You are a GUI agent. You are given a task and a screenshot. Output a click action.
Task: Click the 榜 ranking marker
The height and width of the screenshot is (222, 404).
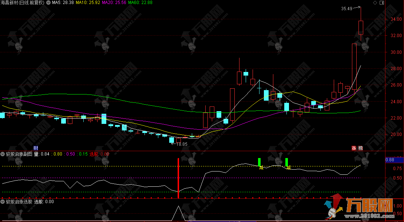(x=360, y=148)
